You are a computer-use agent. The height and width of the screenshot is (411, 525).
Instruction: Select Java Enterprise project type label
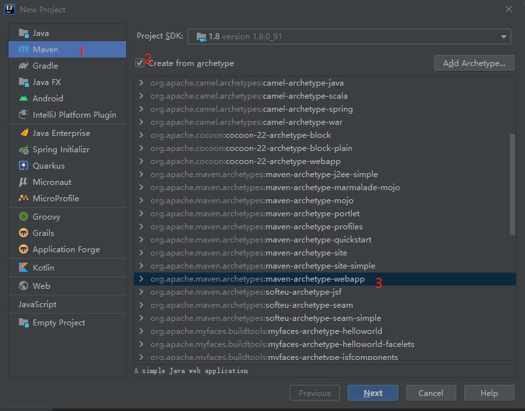pyautogui.click(x=61, y=133)
